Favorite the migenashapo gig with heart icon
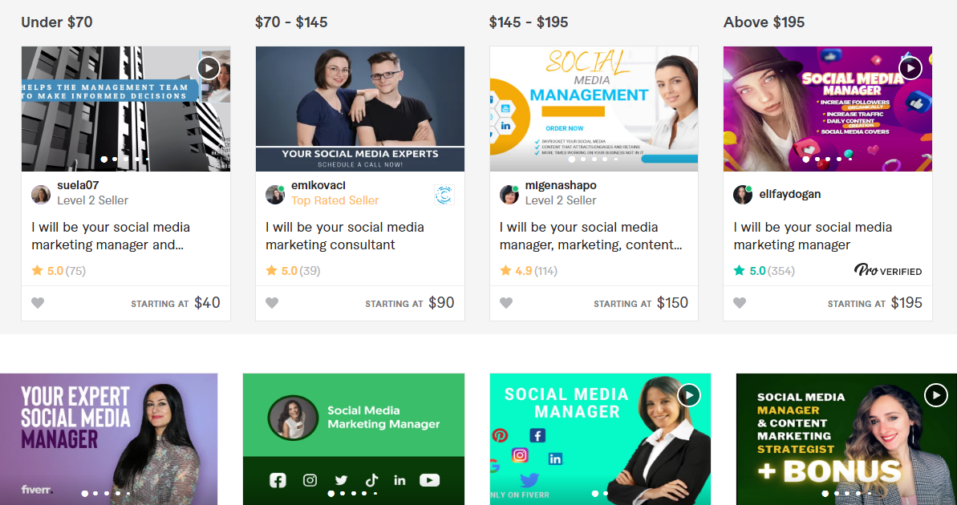Viewport: 957px width, 505px height. pyautogui.click(x=506, y=302)
